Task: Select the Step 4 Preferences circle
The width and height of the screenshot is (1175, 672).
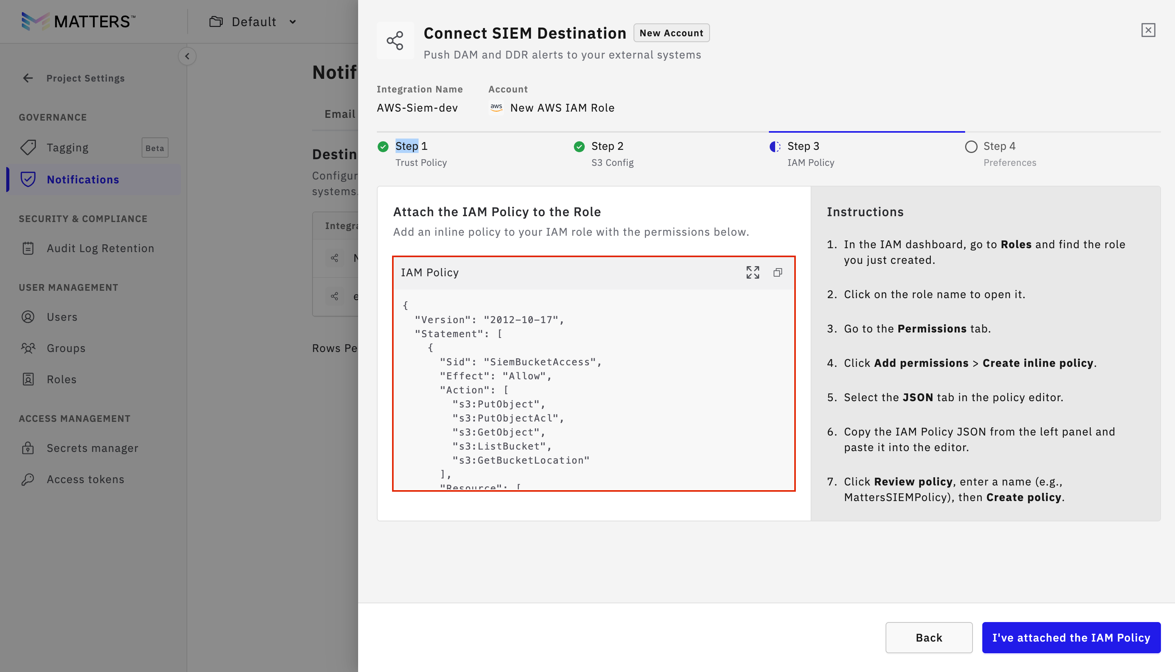Action: point(971,147)
